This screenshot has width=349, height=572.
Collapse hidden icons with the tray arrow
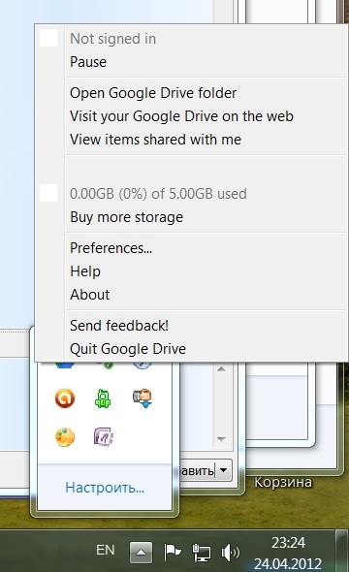tap(141, 553)
